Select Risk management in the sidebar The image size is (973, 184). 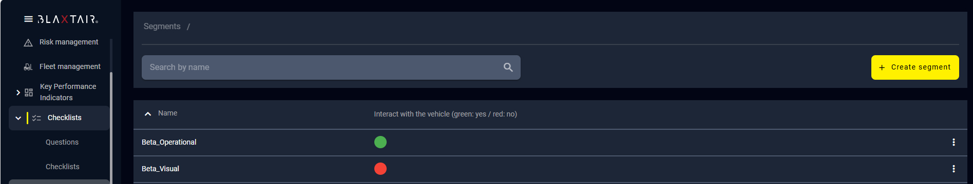(69, 42)
